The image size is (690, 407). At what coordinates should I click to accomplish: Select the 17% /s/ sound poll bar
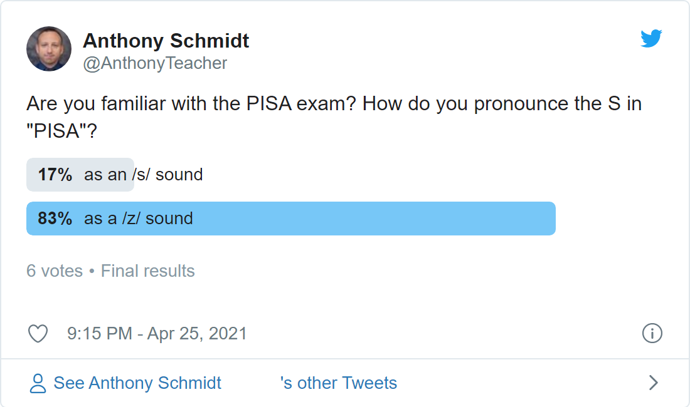(80, 175)
